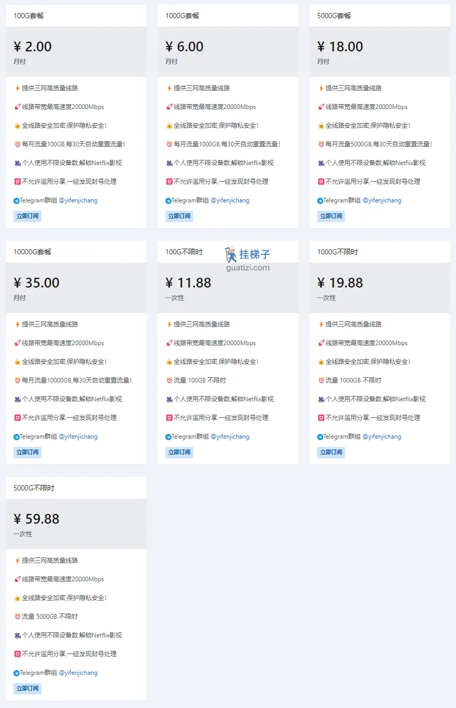
Task: Order the ¥18.00 5000G套餐 with 立即订阅
Action: point(331,216)
